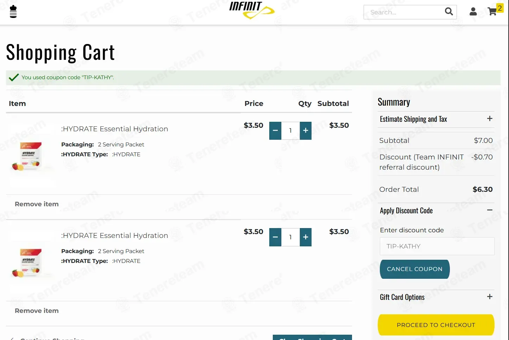Open second :HYDRATE Essential Hydration product title
Viewport: 509px width, 340px height.
114,235
